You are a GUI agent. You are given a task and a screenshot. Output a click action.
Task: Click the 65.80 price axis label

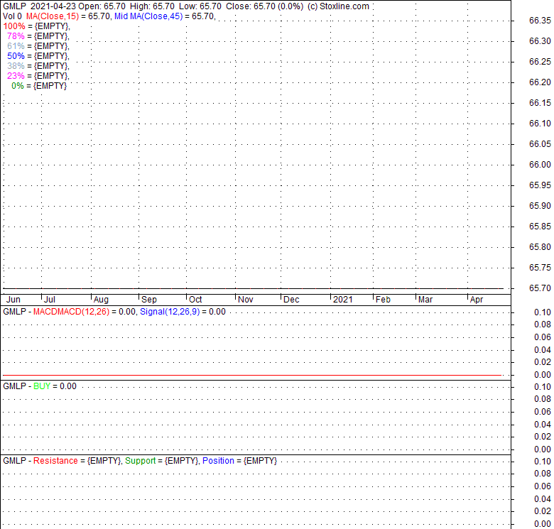coord(540,247)
